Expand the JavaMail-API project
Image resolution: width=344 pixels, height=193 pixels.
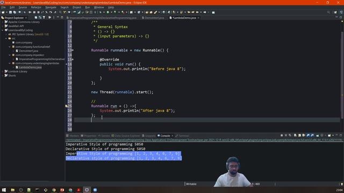pyautogui.click(x=3, y=26)
